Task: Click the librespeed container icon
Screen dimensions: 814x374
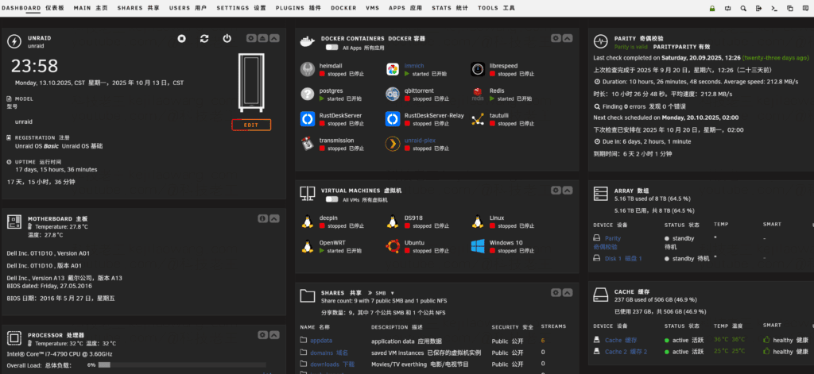Action: 478,69
